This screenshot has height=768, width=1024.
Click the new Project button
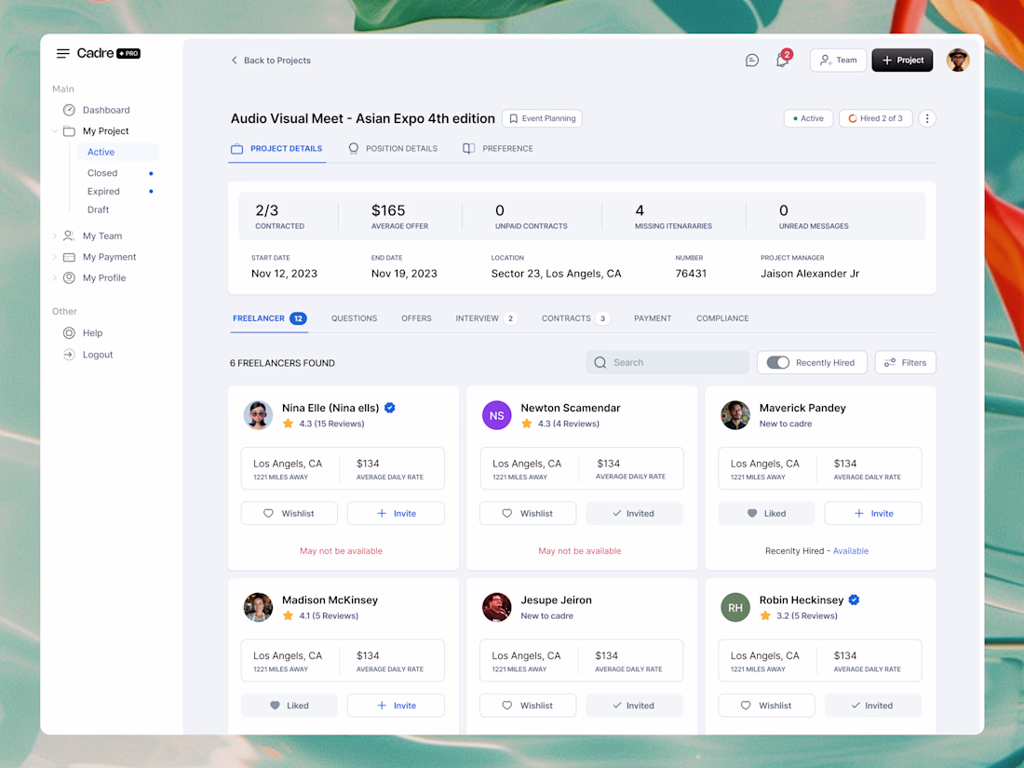902,61
